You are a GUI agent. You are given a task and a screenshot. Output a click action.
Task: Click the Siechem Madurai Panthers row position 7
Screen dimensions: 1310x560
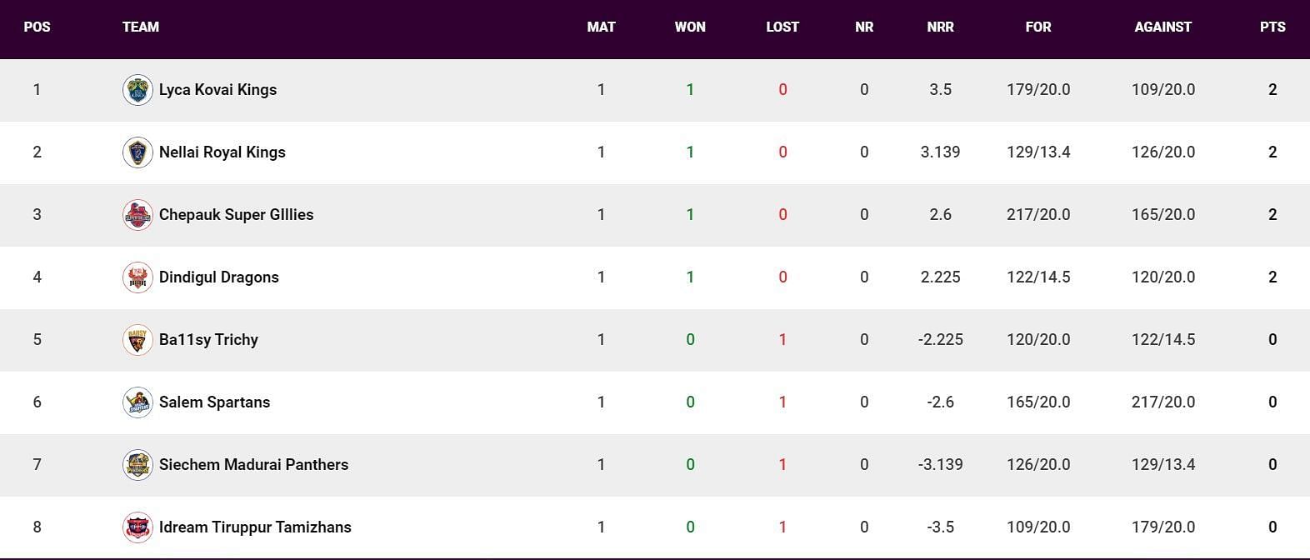(37, 465)
